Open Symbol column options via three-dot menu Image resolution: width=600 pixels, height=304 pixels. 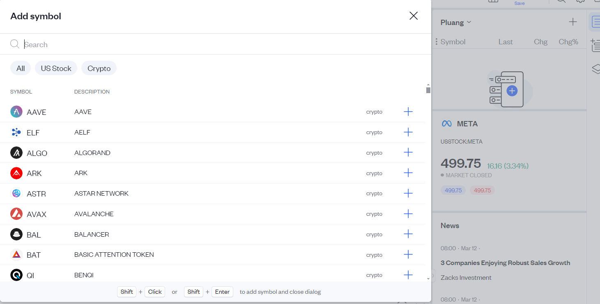point(437,41)
